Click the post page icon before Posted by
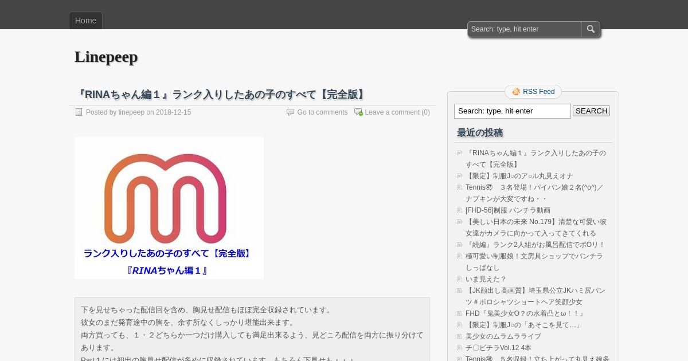The image size is (688, 361). pyautogui.click(x=79, y=112)
